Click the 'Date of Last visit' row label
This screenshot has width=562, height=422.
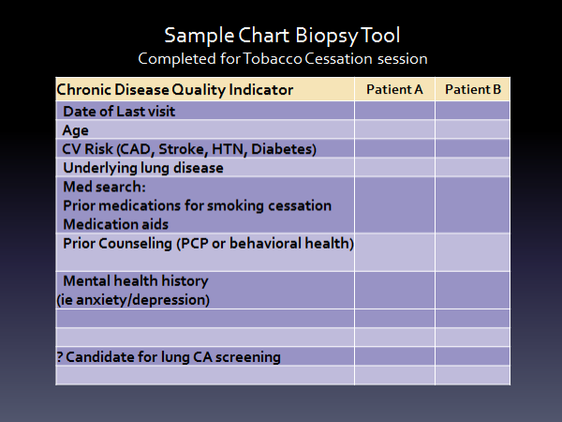(119, 112)
